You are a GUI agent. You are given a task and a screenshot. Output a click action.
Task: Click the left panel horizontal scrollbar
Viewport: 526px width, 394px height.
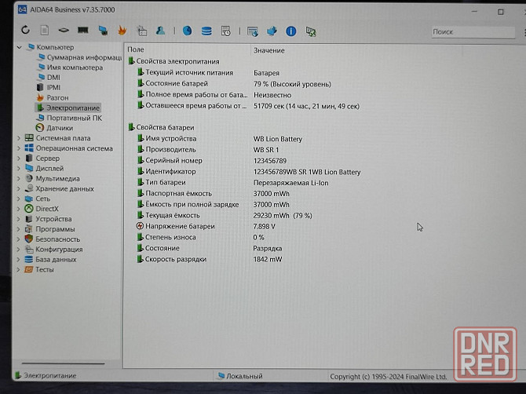coord(63,363)
